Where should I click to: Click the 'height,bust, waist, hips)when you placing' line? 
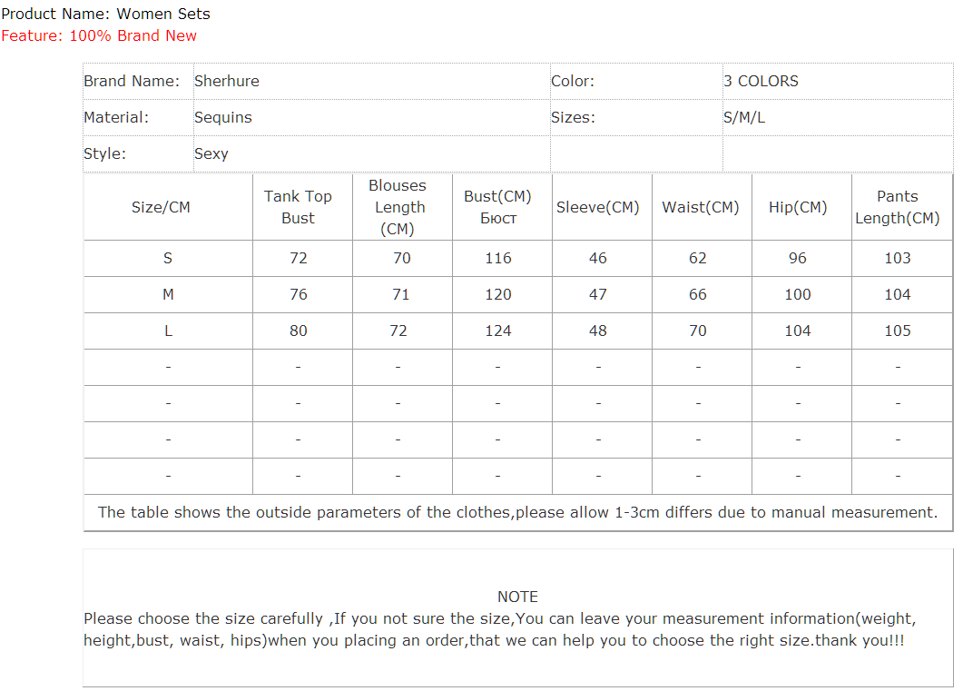(495, 641)
